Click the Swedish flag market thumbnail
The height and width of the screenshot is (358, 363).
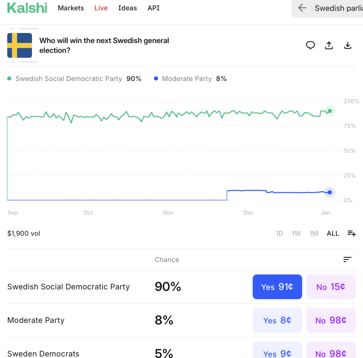click(x=19, y=45)
